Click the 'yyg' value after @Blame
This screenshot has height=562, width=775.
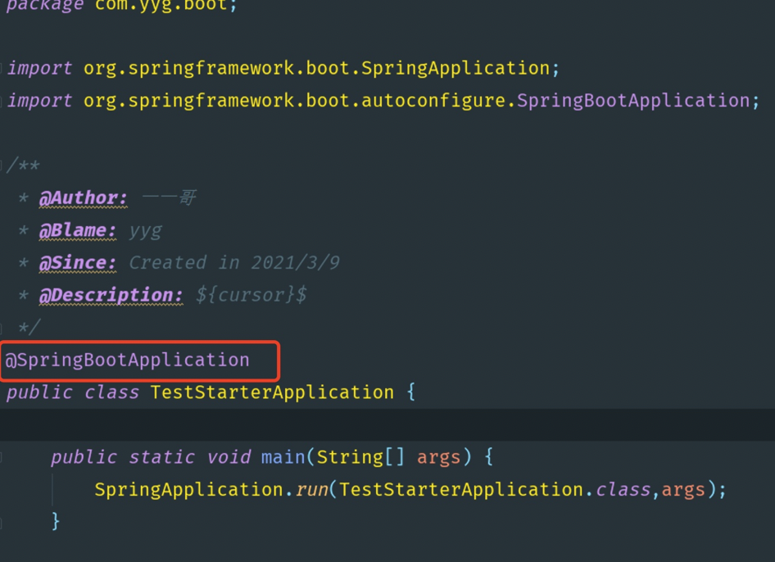[x=145, y=231]
